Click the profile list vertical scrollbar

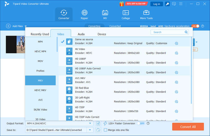point(191,70)
